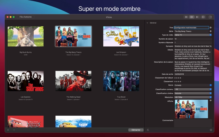Click the plus icon to add a video
The height and width of the screenshot is (137, 219).
(8, 130)
